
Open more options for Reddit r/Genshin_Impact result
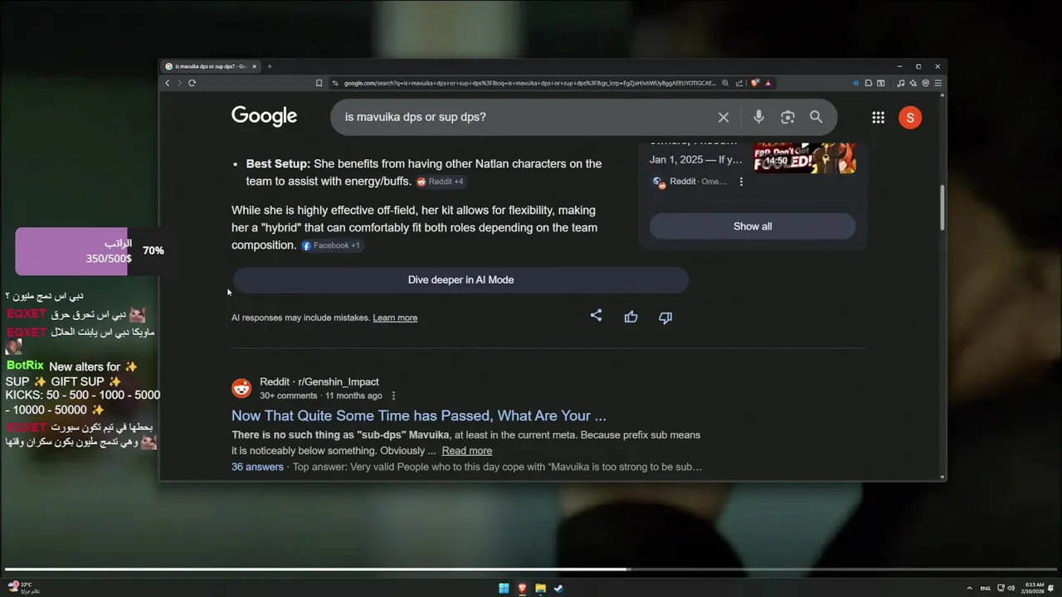tap(393, 396)
